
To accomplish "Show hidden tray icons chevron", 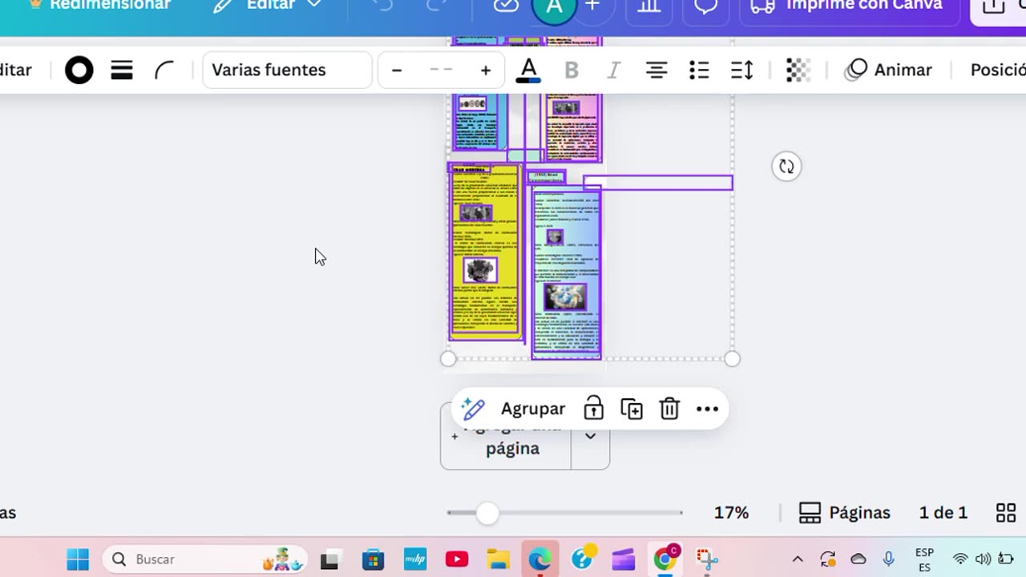I will [798, 559].
